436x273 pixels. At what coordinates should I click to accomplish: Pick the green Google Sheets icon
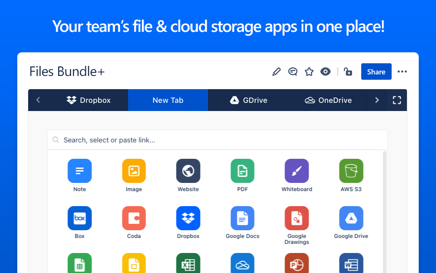[79, 263]
